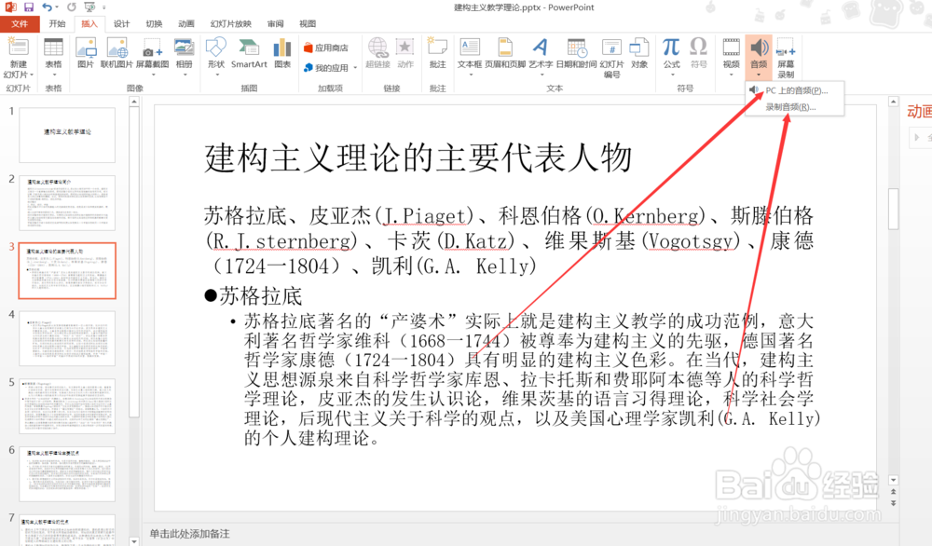This screenshot has width=932, height=546.
Task: Expand the 我的应用 dropdown arrow
Action: point(355,68)
